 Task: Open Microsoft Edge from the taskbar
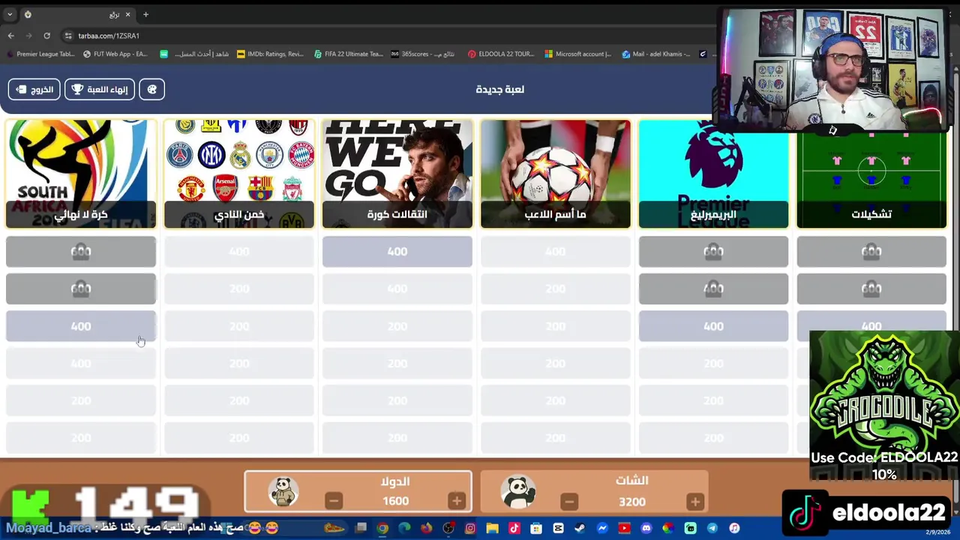tap(404, 529)
